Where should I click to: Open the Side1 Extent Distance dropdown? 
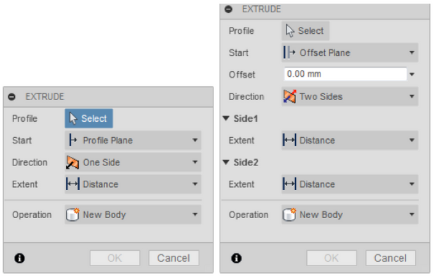tap(349, 140)
